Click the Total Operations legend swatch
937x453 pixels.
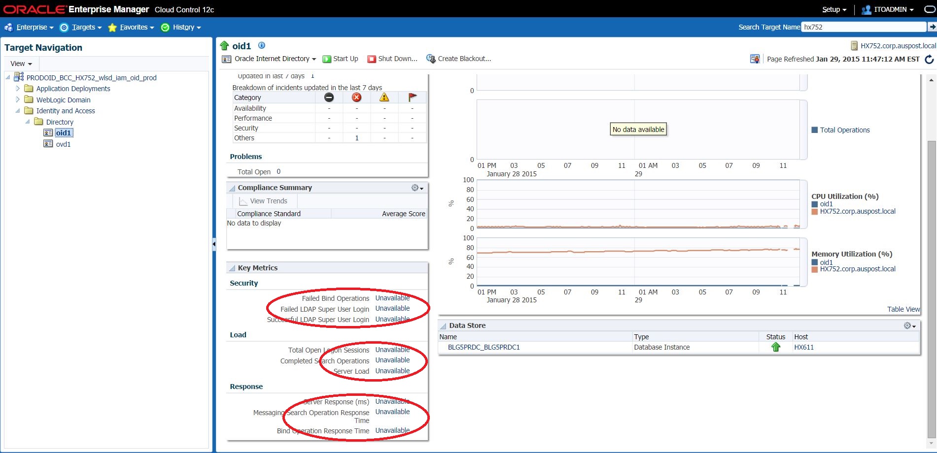click(815, 130)
